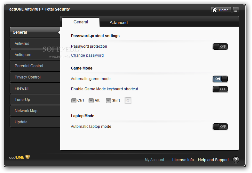
Task: Select Privacy Control in sidebar
Action: click(x=35, y=77)
